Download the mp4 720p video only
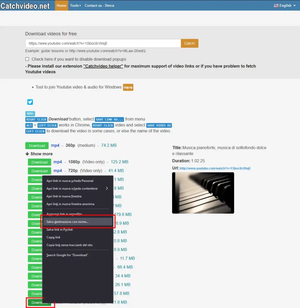Screen dimensions: 300x308 (x=39, y=171)
